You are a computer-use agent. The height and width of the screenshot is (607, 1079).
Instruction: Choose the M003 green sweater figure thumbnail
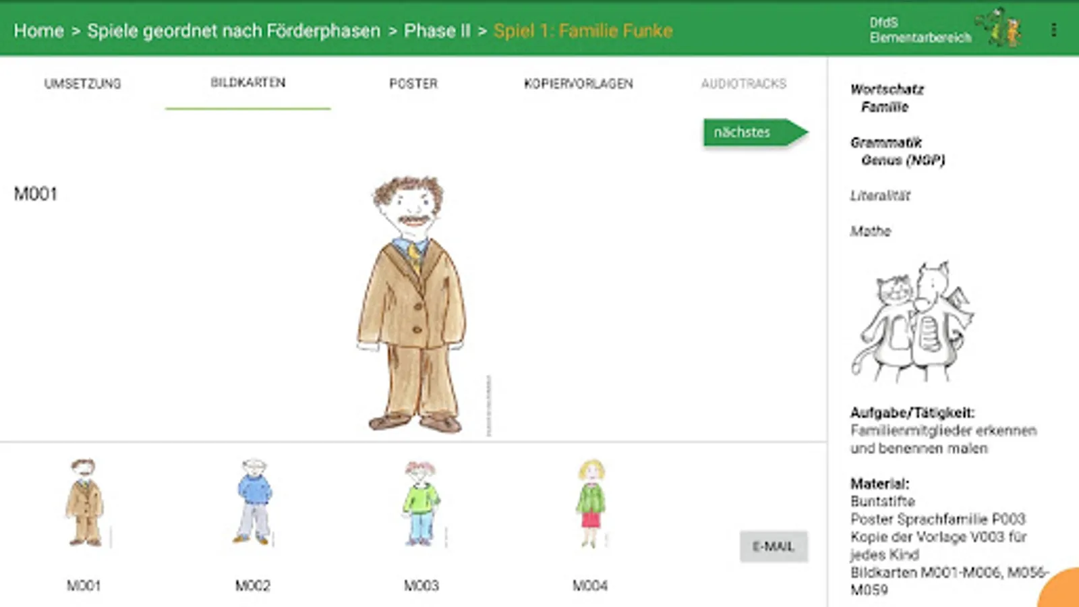421,503
